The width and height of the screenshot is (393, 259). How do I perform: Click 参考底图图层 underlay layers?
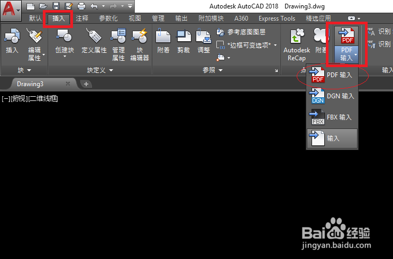point(241,32)
